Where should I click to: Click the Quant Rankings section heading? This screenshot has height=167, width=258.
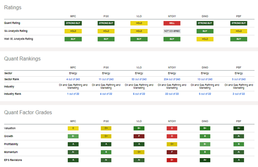pos(22,58)
